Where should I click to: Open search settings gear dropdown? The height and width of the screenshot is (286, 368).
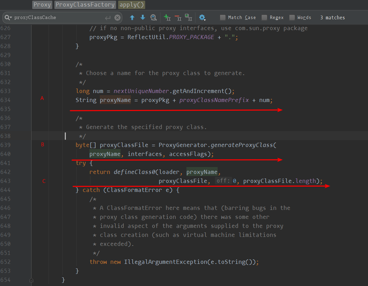pyautogui.click(x=202, y=18)
